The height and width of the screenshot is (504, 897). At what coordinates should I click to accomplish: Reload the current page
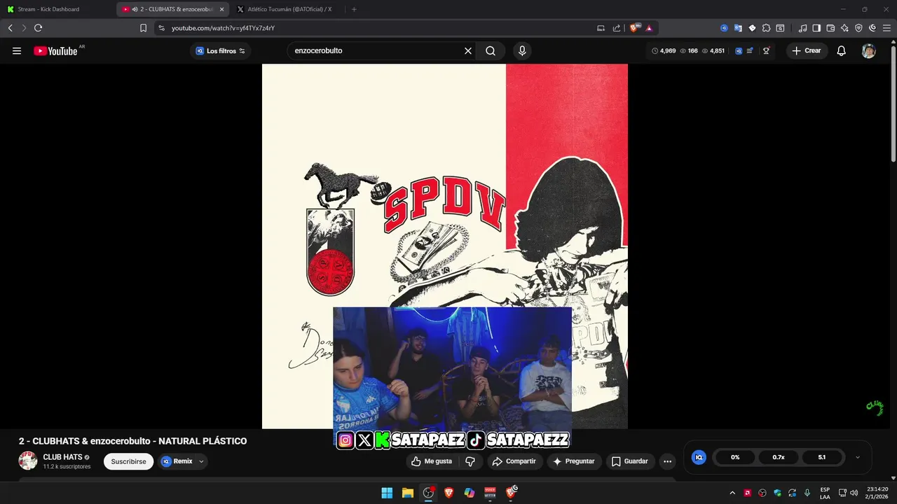tap(38, 28)
